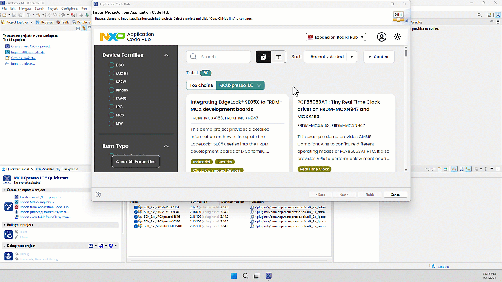The width and height of the screenshot is (502, 282).
Task: Click the Save icon in the IDE toolbar
Action: (14, 15)
